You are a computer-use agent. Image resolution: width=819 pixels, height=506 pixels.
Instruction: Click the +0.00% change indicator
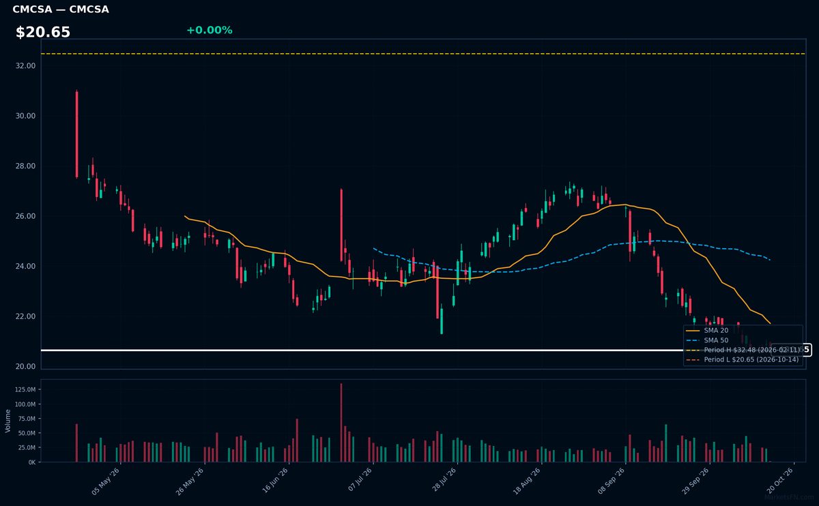(x=209, y=30)
